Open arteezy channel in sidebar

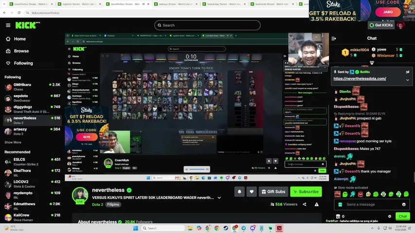[x=32, y=131]
